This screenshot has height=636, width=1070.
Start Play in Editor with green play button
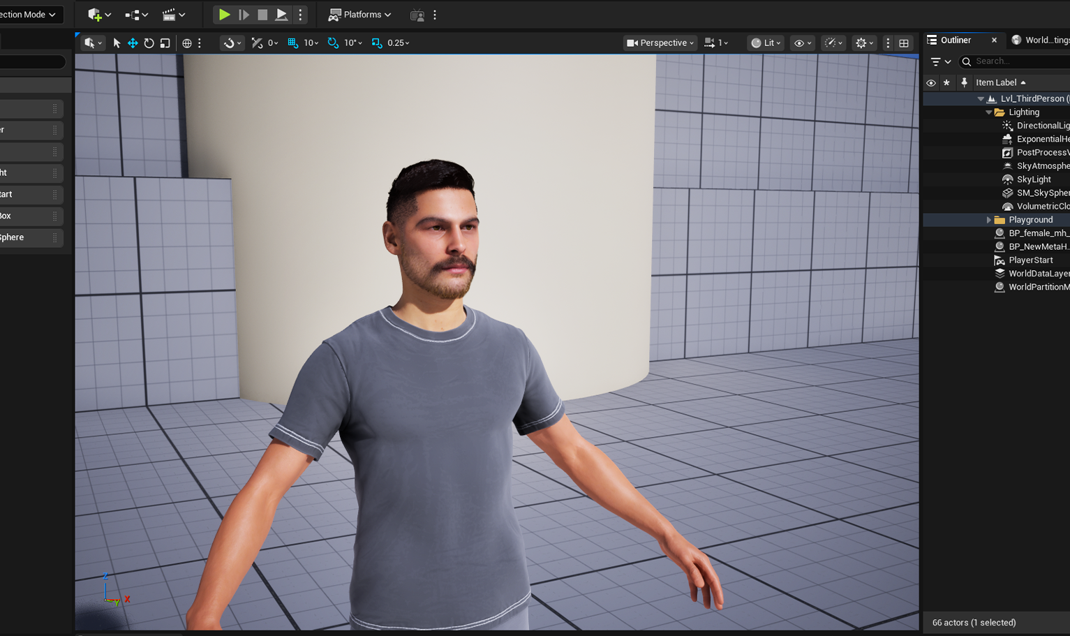click(224, 15)
